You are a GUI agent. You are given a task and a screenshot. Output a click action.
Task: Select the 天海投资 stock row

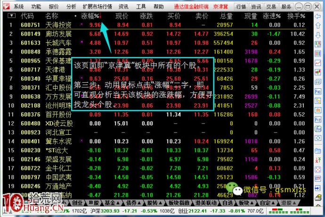(x=157, y=25)
